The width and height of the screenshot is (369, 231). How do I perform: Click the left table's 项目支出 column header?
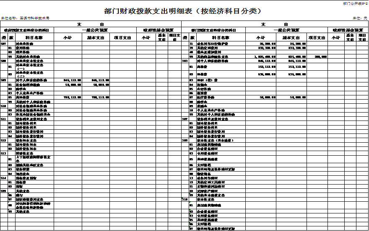coord(122,38)
